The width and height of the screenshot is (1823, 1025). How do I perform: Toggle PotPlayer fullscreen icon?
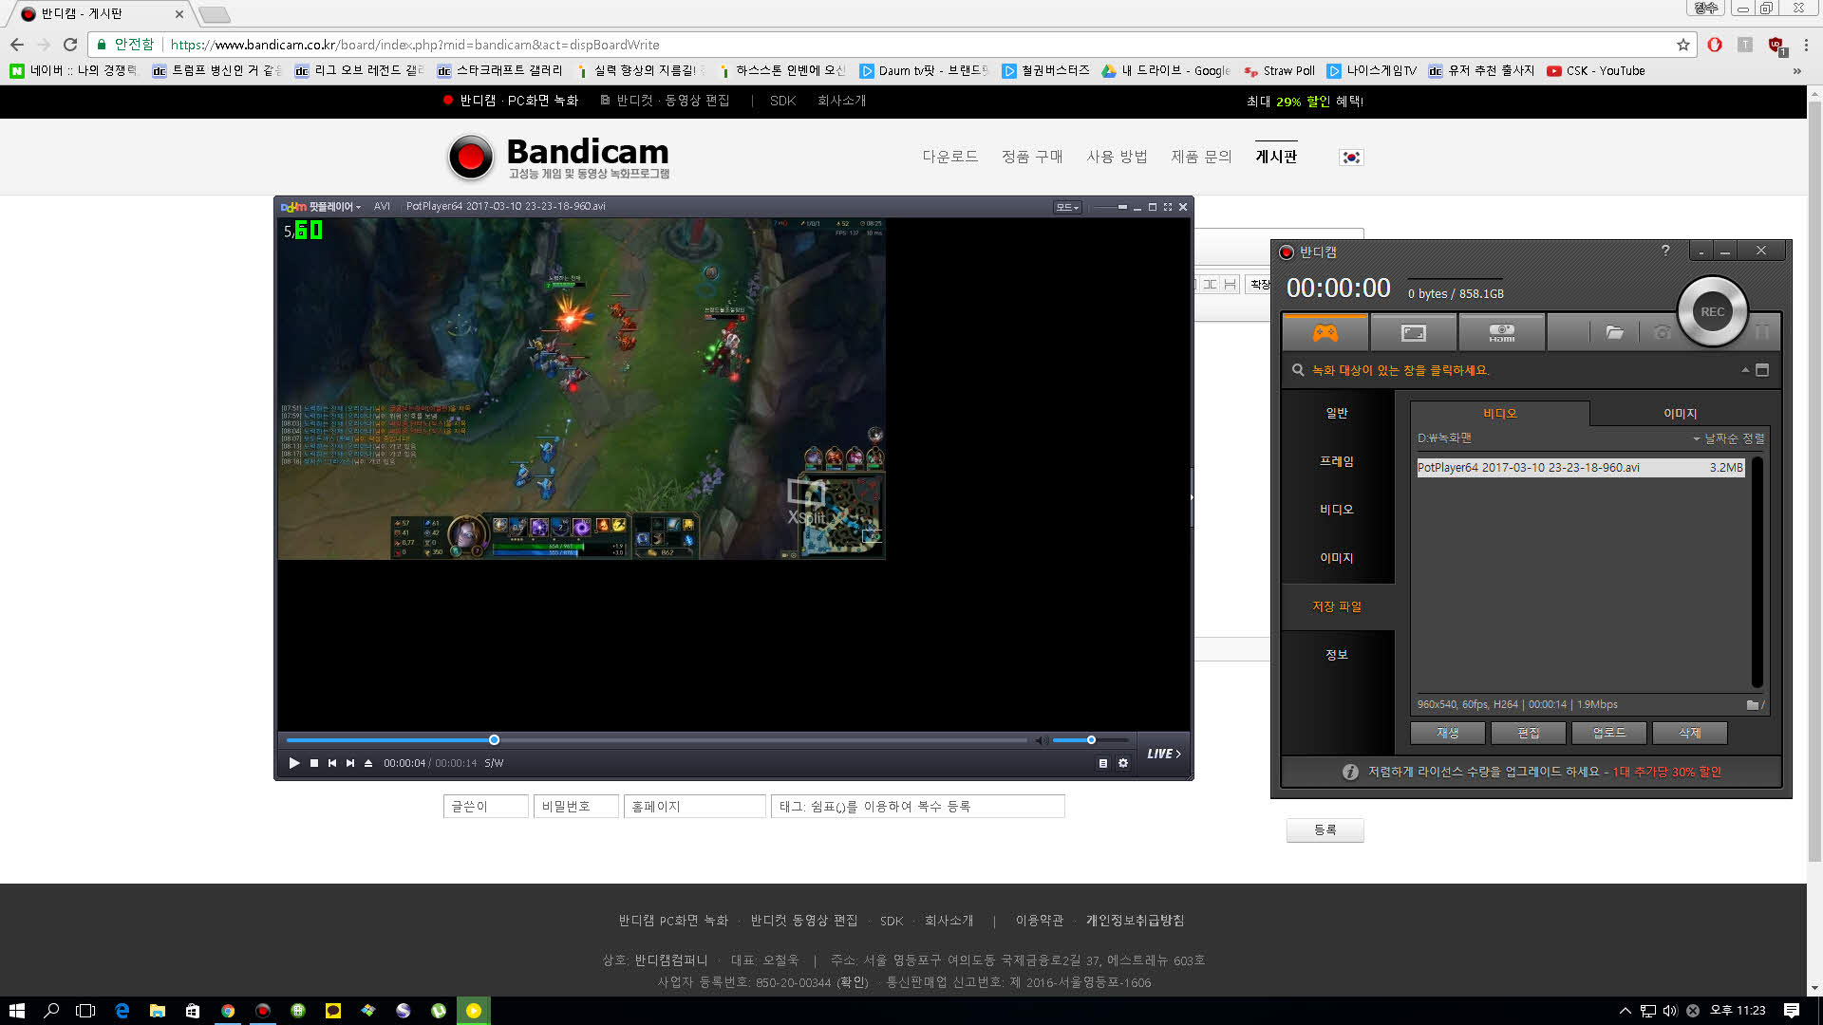(x=1168, y=207)
